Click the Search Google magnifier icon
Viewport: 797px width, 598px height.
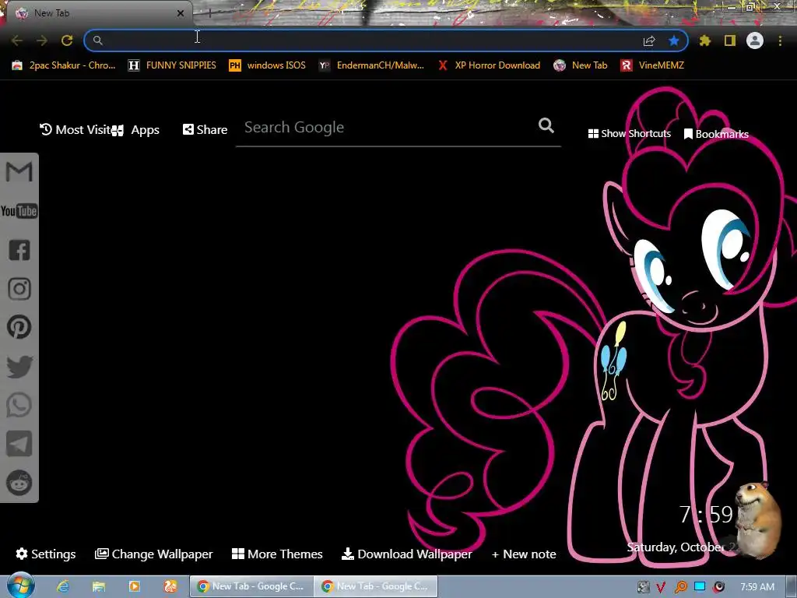[x=546, y=125]
